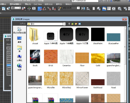Go to 桌面 desktop shortcut
130x103 pixels.
coord(20,40)
